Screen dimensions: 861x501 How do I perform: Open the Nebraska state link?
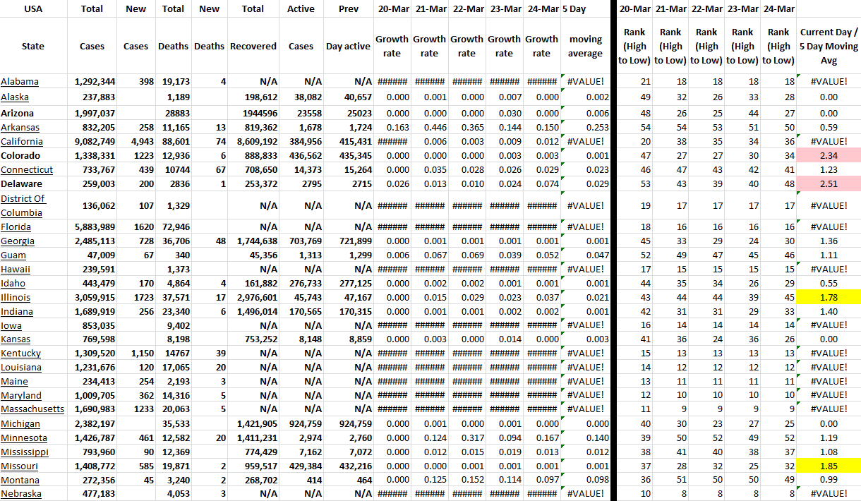pyautogui.click(x=20, y=494)
